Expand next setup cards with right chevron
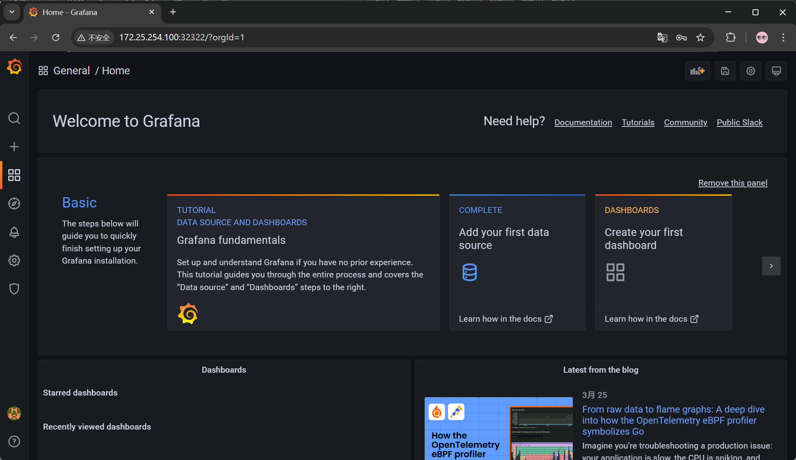 click(771, 266)
